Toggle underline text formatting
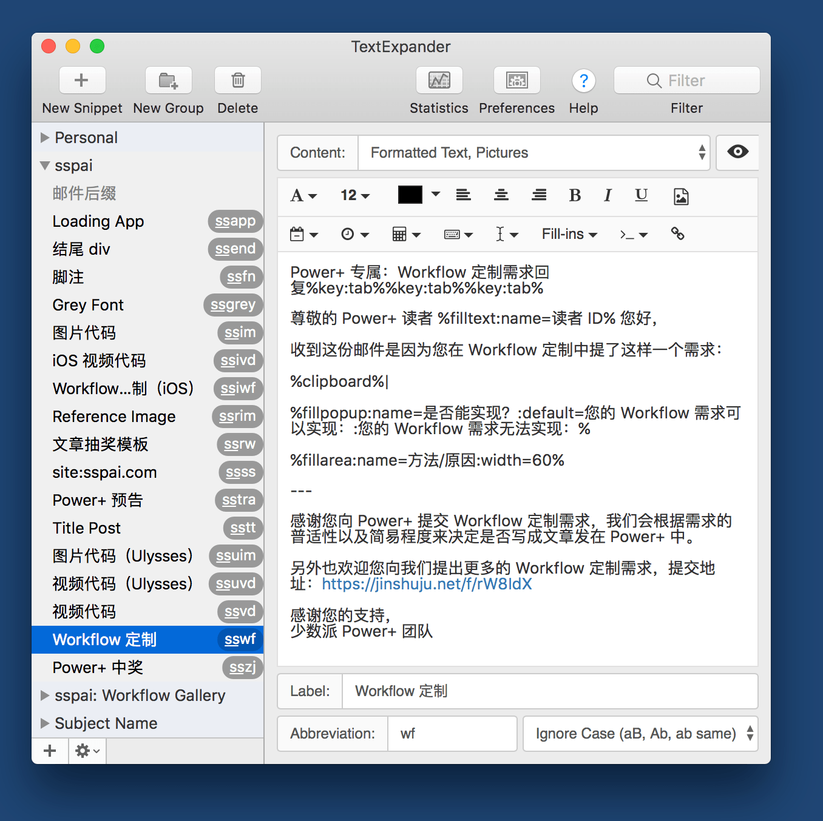The height and width of the screenshot is (821, 823). point(641,195)
